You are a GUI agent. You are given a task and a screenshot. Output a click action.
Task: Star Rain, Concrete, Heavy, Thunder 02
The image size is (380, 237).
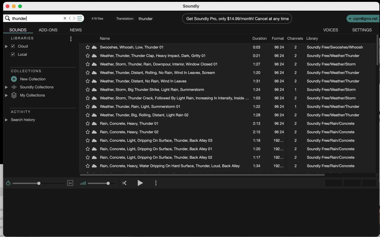coord(88,132)
